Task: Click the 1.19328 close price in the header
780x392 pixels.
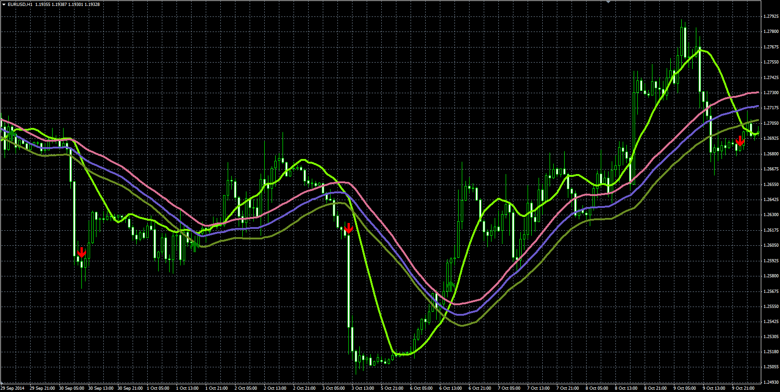Action: 92,4
